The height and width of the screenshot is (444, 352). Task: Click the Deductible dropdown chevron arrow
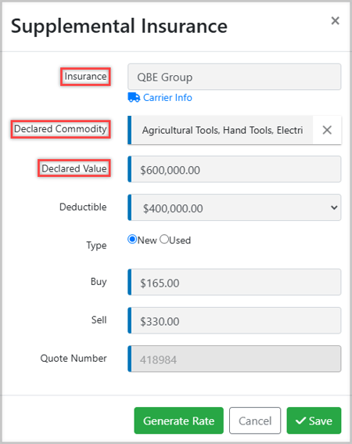(334, 208)
